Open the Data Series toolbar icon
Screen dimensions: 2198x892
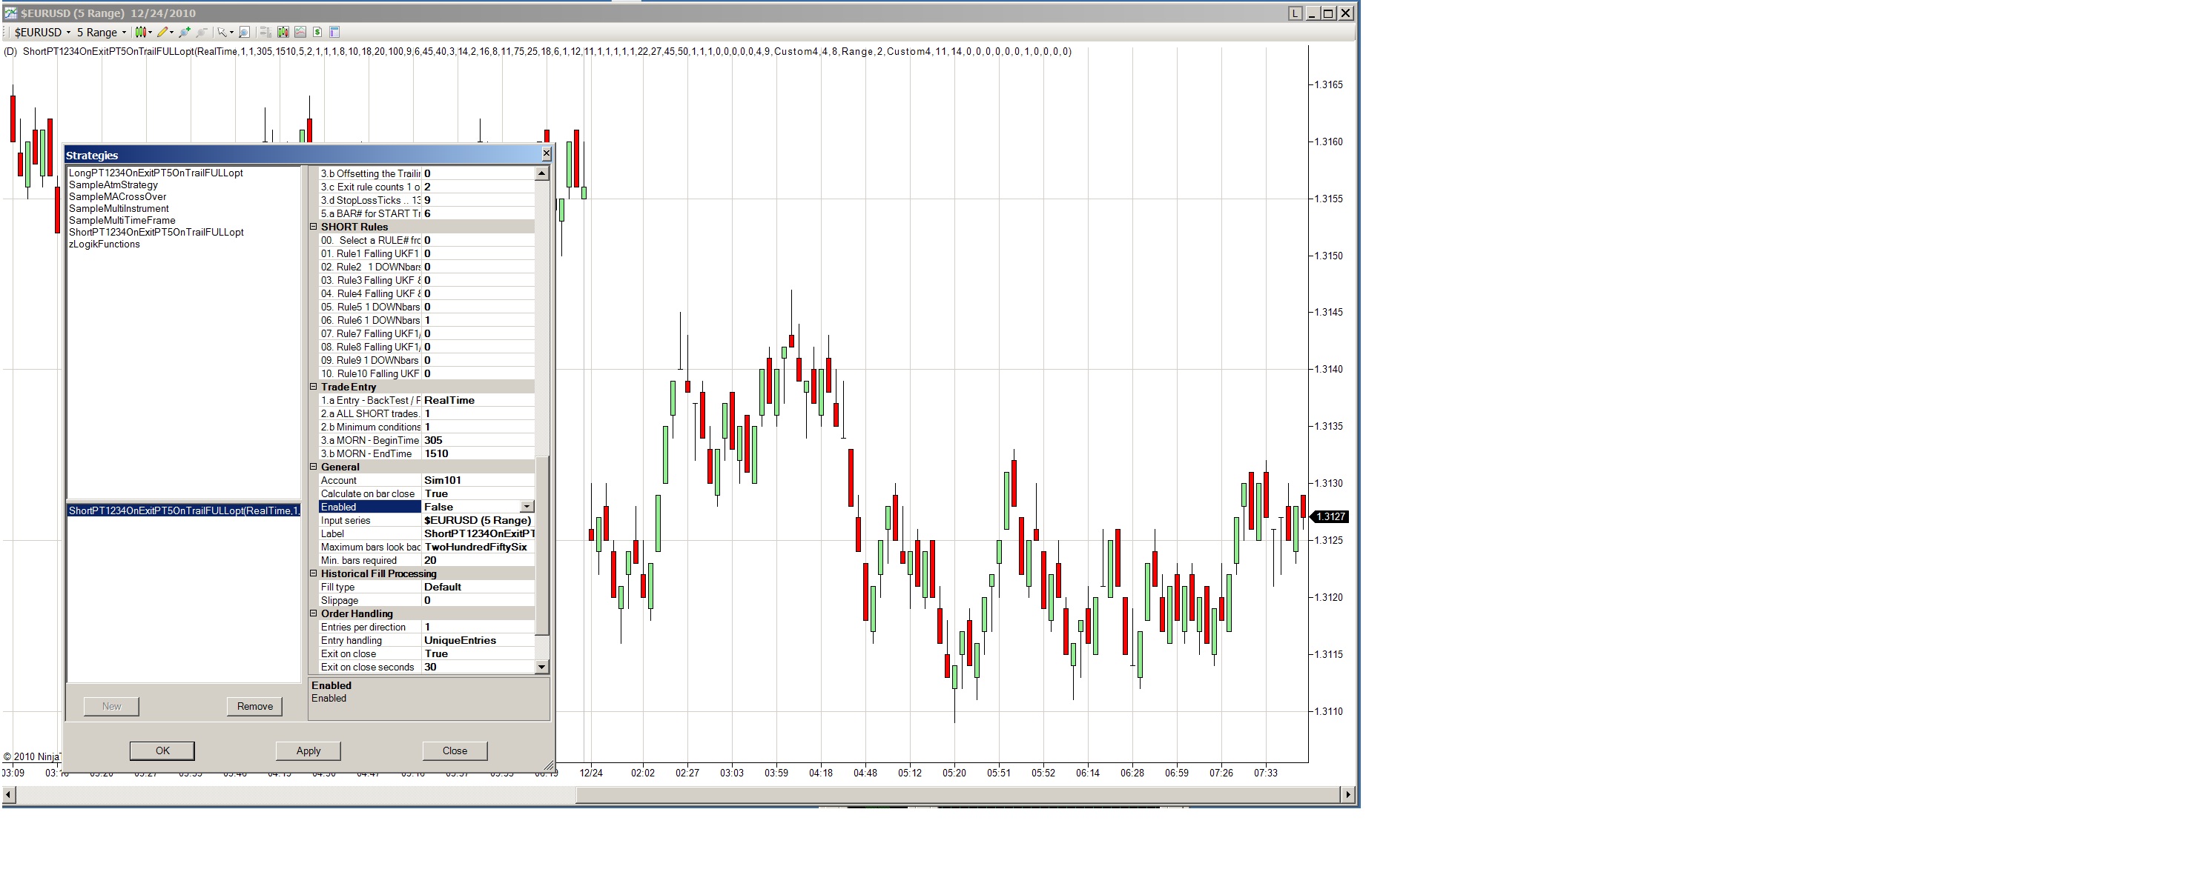point(283,33)
